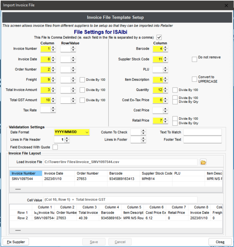The height and width of the screenshot is (247, 234).
Task: Check Retail Price Divide By 100
Action: click(x=175, y=118)
